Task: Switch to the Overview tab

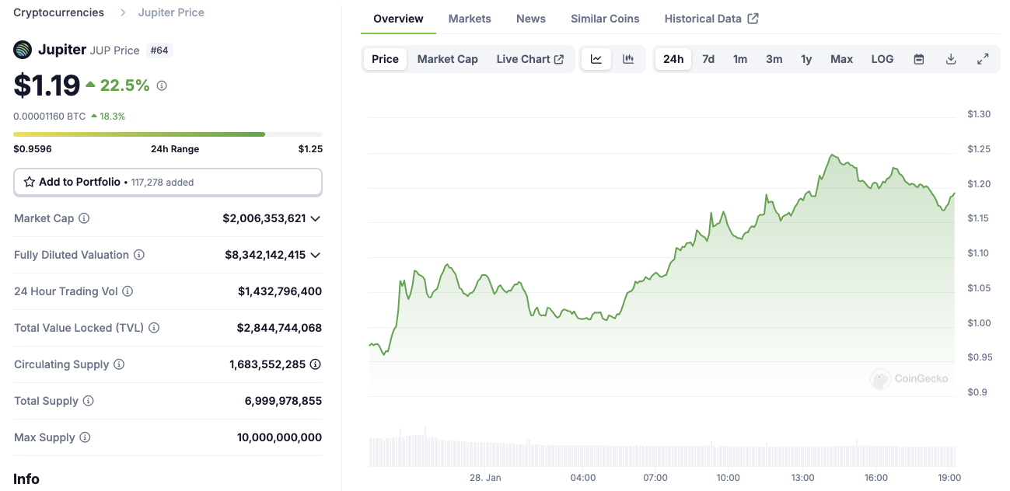Action: click(x=399, y=19)
